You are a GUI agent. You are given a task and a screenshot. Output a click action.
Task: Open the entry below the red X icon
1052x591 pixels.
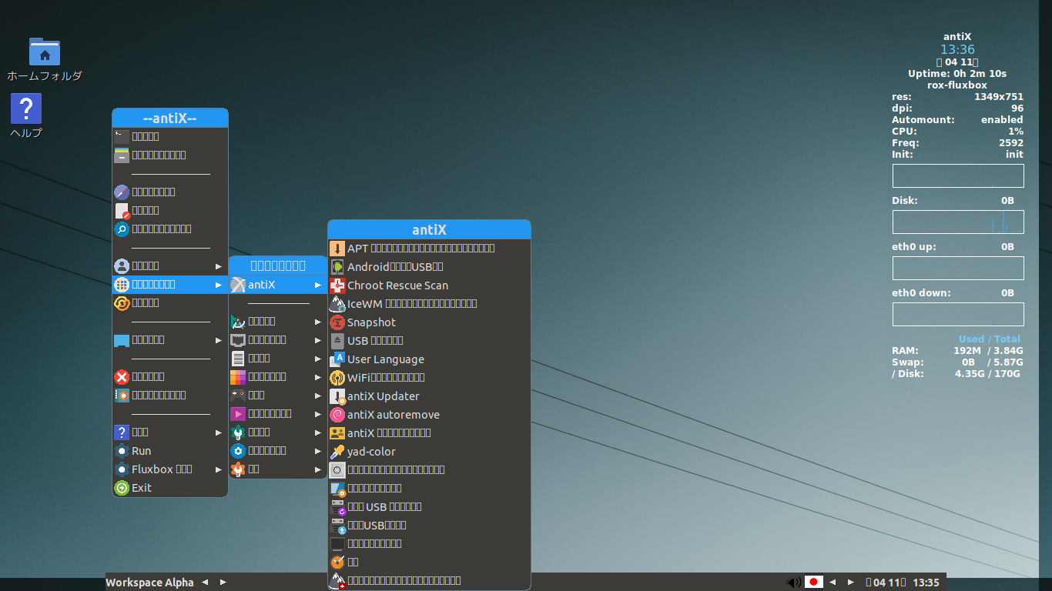coord(170,395)
